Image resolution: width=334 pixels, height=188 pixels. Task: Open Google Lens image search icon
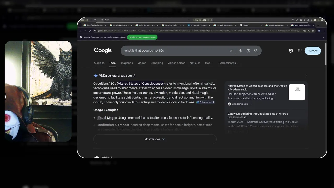pyautogui.click(x=248, y=51)
